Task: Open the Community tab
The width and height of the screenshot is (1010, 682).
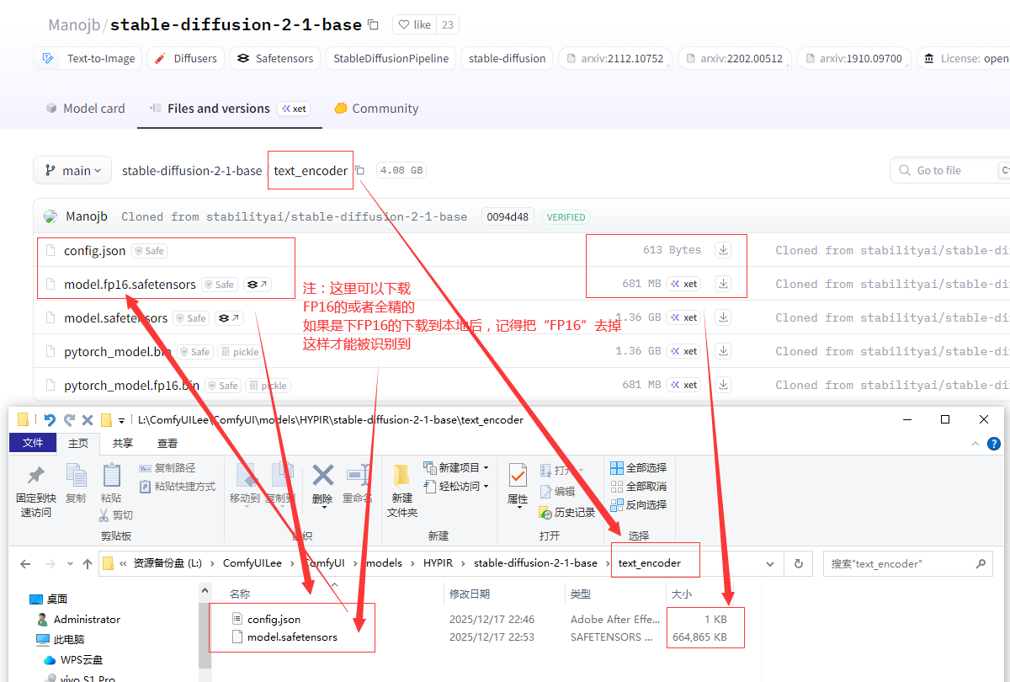Action: (x=376, y=109)
